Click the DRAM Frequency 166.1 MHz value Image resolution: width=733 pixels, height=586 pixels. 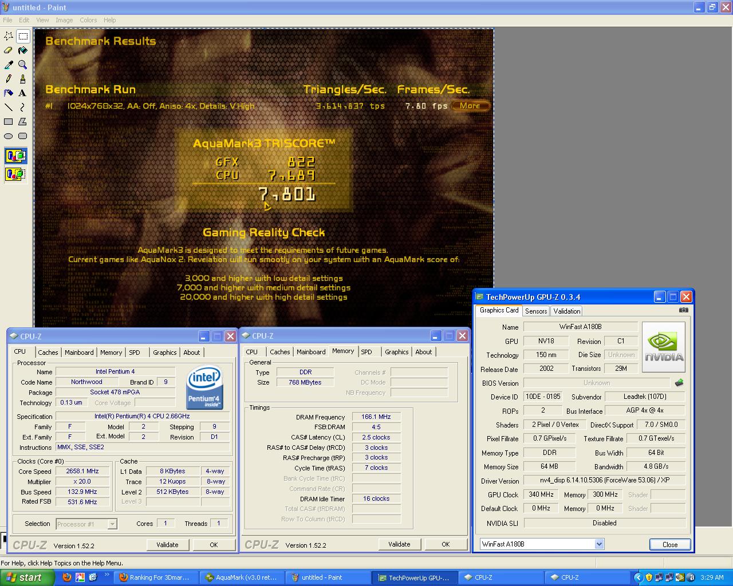click(x=376, y=417)
